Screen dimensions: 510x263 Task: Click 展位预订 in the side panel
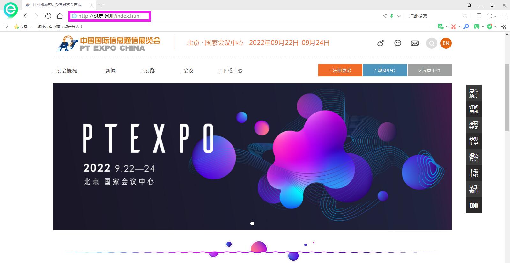[x=474, y=93]
